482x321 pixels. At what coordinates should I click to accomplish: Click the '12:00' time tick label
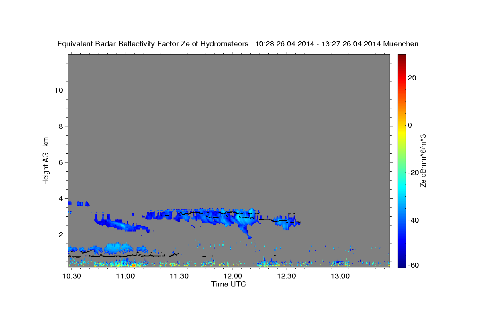(x=233, y=276)
